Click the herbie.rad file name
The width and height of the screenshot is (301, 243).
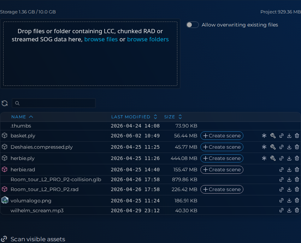(23, 170)
